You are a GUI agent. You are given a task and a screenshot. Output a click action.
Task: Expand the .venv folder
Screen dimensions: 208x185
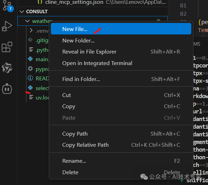(x=31, y=31)
